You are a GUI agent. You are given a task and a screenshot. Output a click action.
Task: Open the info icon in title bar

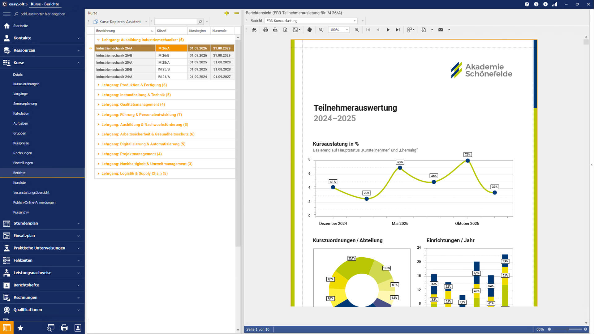[x=536, y=4]
